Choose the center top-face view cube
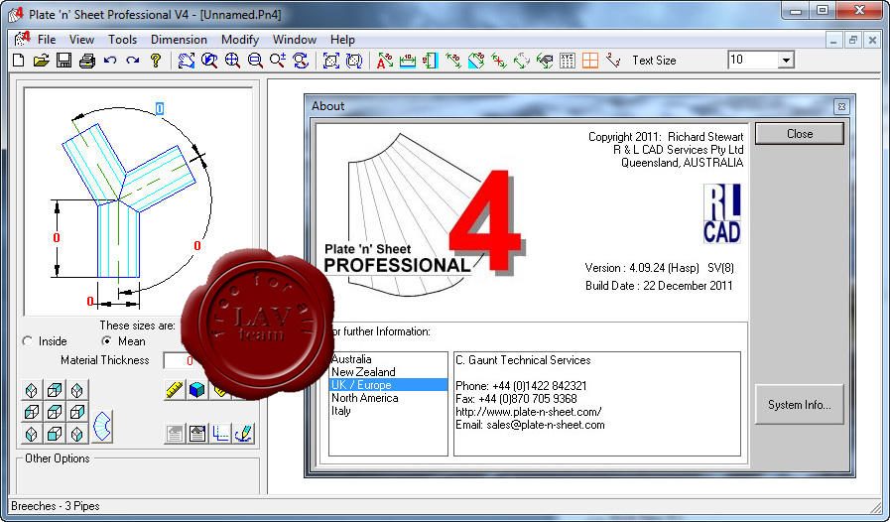This screenshot has width=890, height=522. coord(55,411)
